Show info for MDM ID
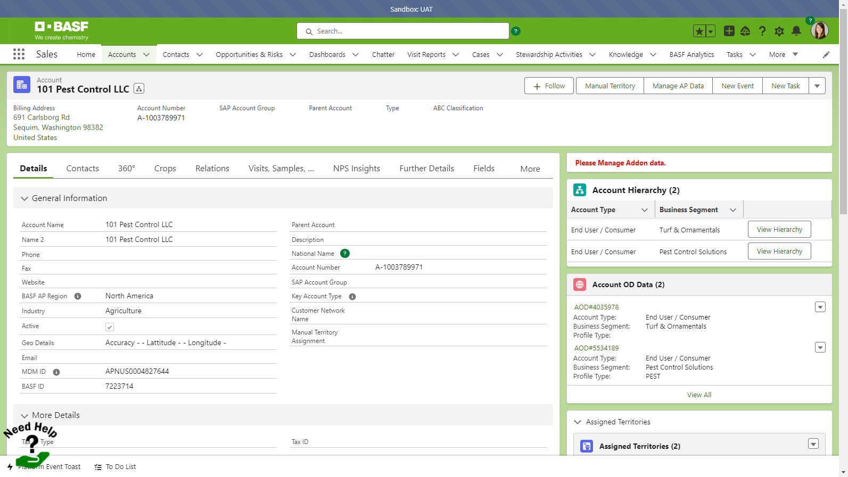 click(x=56, y=372)
